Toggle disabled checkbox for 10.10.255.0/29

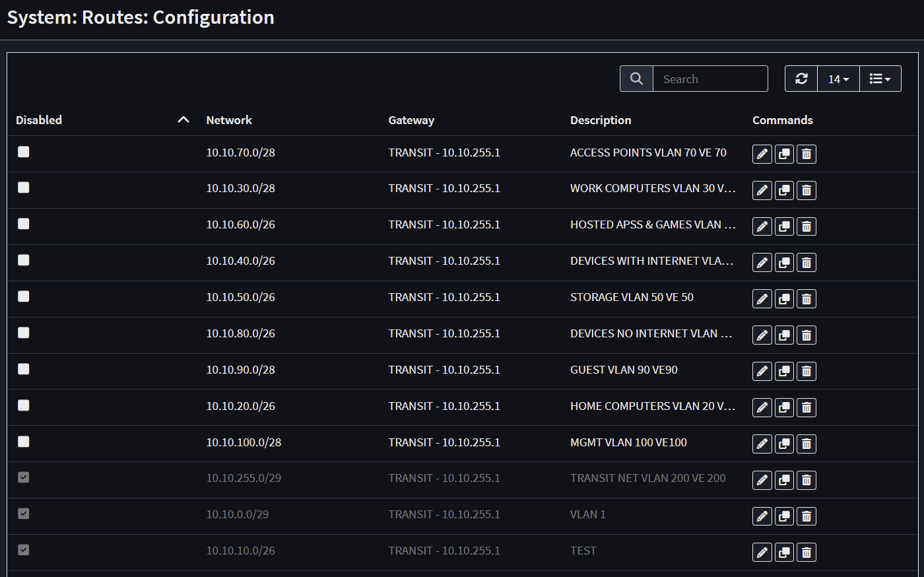24,477
